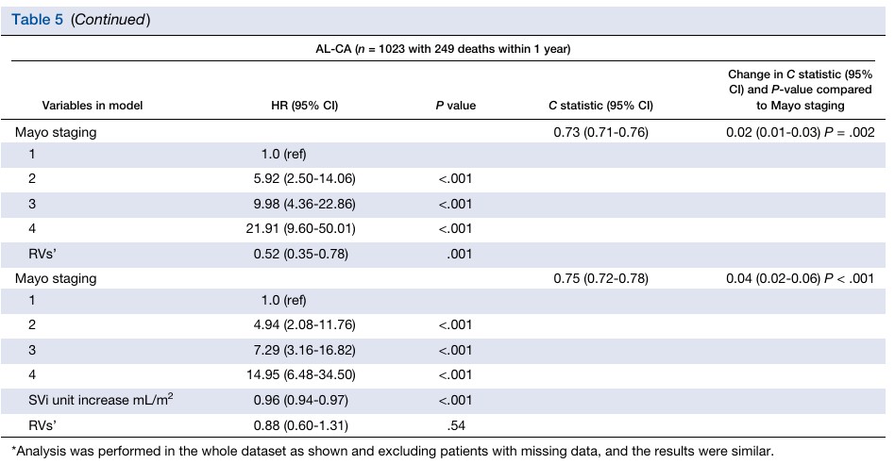Select the change value 0.02 (0.01-0.03) P = .002

click(x=801, y=133)
